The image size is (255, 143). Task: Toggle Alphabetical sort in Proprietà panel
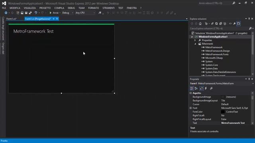pyautogui.click(x=196, y=88)
